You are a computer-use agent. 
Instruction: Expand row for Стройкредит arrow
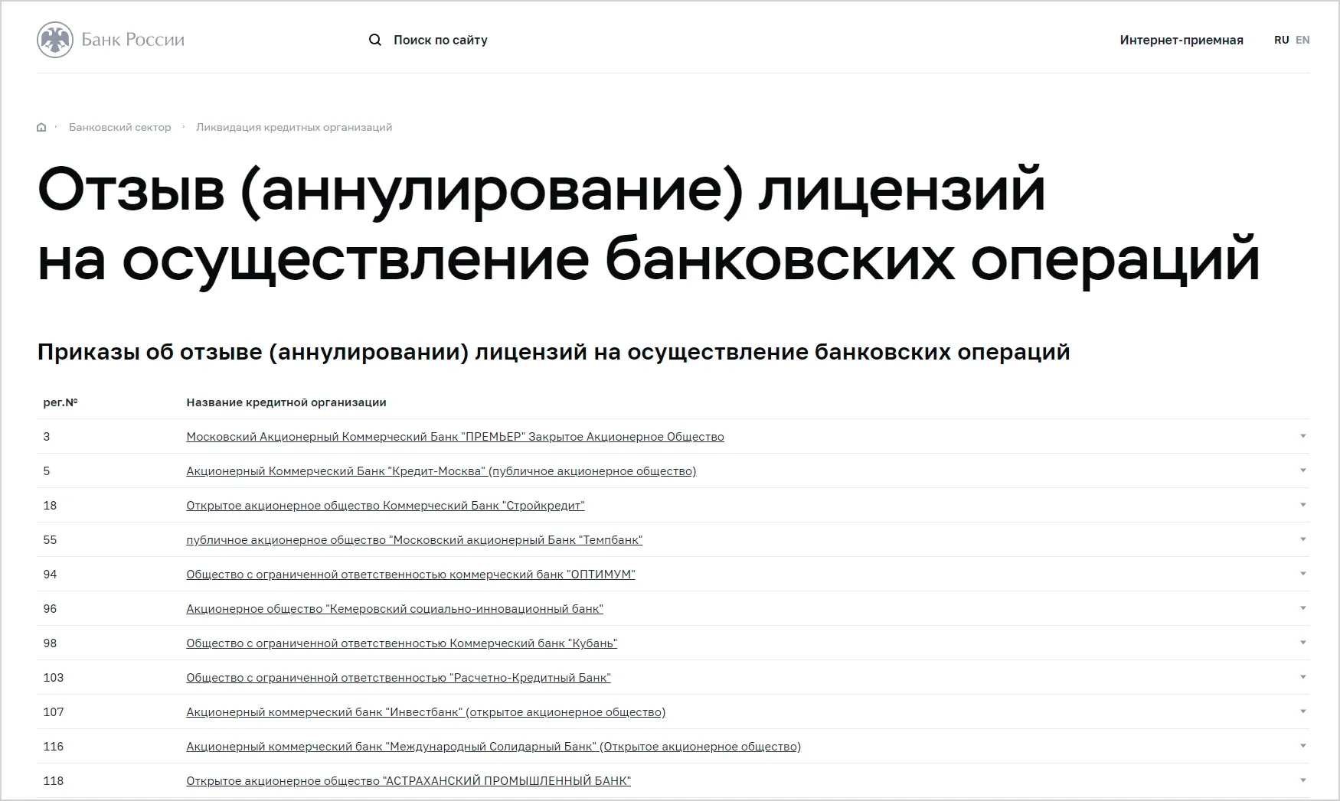[1303, 505]
